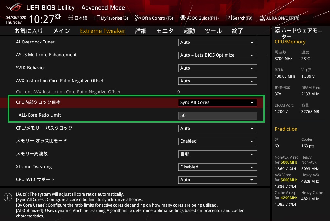Click the Qfan Control fan icon
Viewport: 330px width, 221px height.
[x=138, y=18]
